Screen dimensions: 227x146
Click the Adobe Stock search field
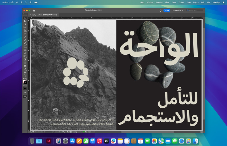tap(195, 10)
